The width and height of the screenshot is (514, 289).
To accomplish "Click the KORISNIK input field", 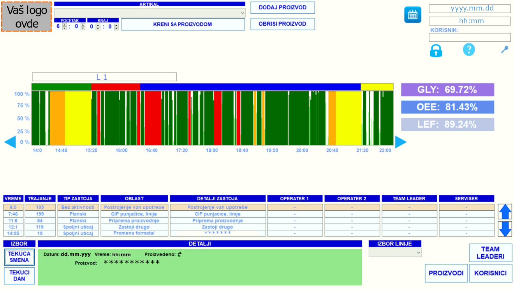I will 469,37.
